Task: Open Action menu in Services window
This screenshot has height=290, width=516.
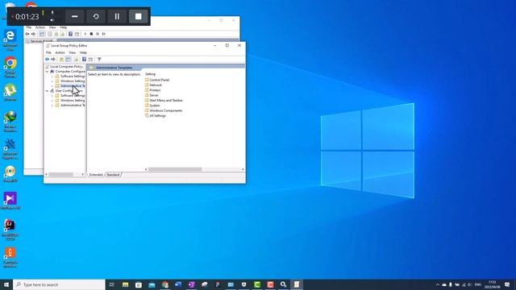Action: point(40,27)
